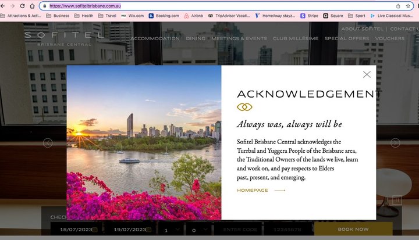
Task: Open the Square bookmark
Action: [333, 16]
